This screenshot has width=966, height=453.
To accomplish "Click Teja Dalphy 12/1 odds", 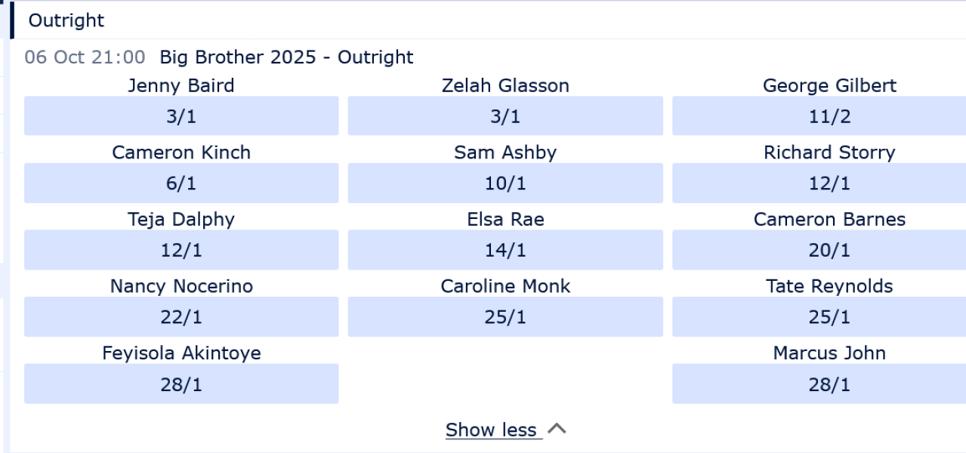I will (x=181, y=251).
